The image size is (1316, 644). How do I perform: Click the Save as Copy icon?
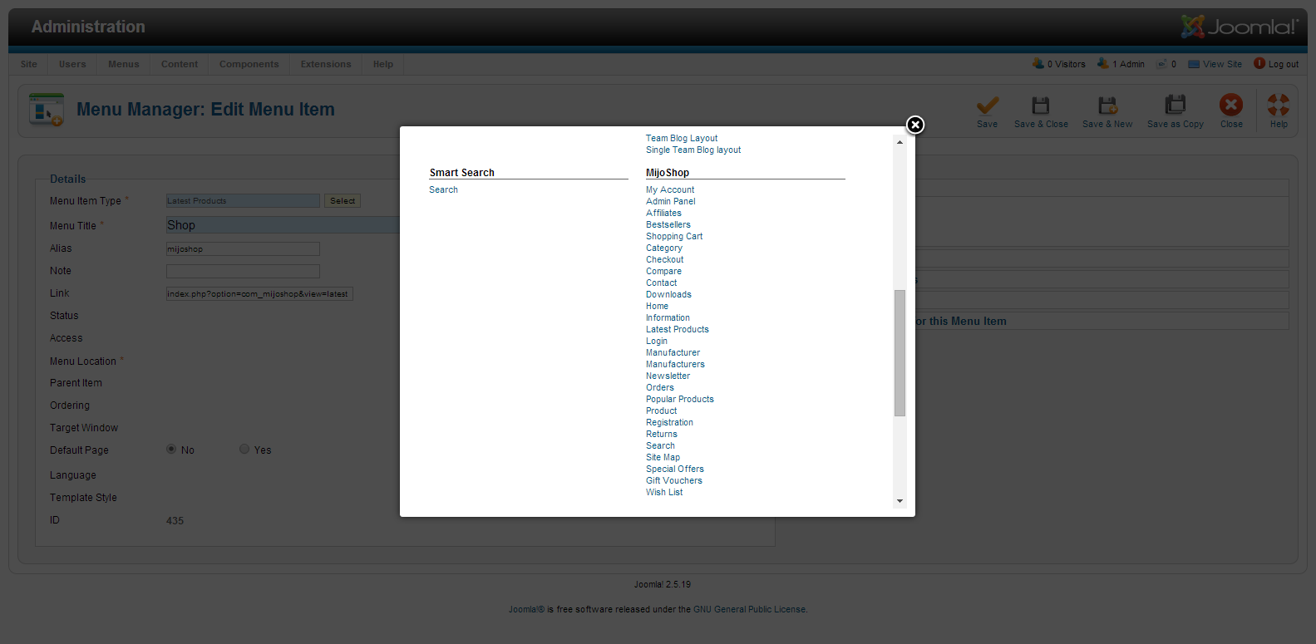click(1176, 105)
